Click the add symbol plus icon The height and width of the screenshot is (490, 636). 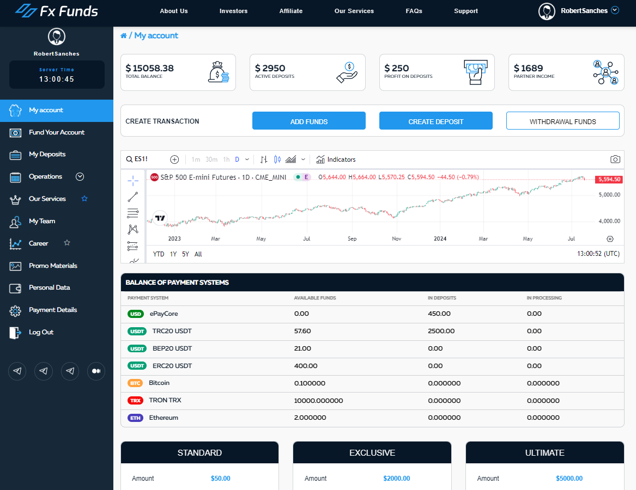coord(174,160)
